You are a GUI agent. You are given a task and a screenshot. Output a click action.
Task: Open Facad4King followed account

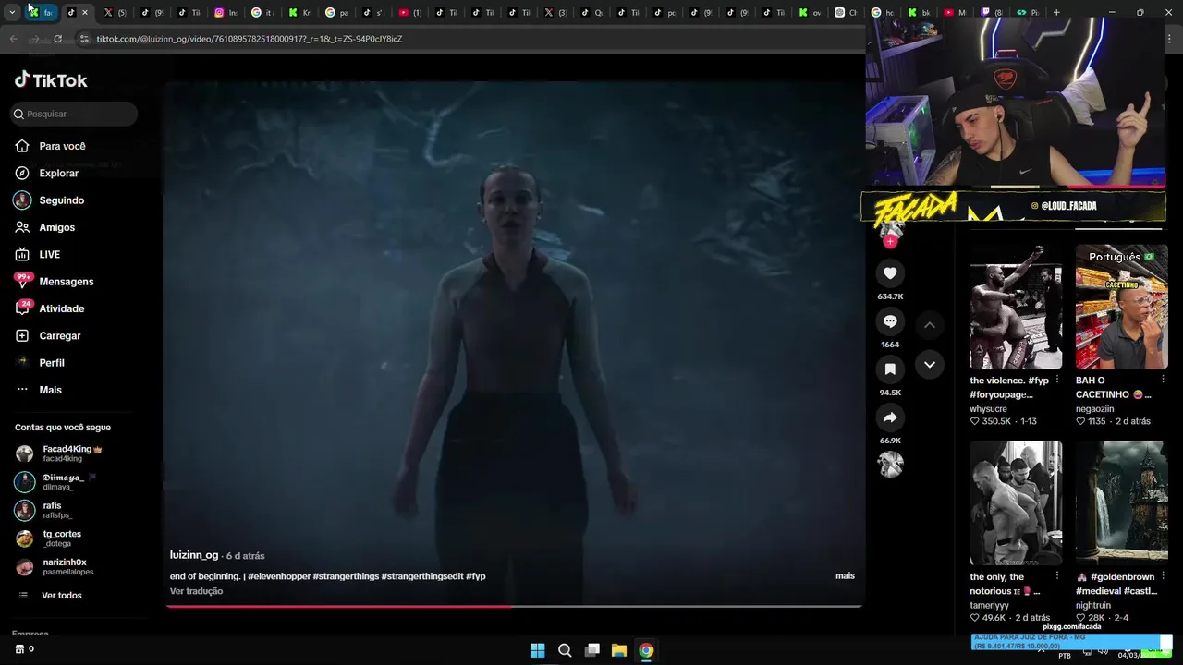tap(59, 453)
